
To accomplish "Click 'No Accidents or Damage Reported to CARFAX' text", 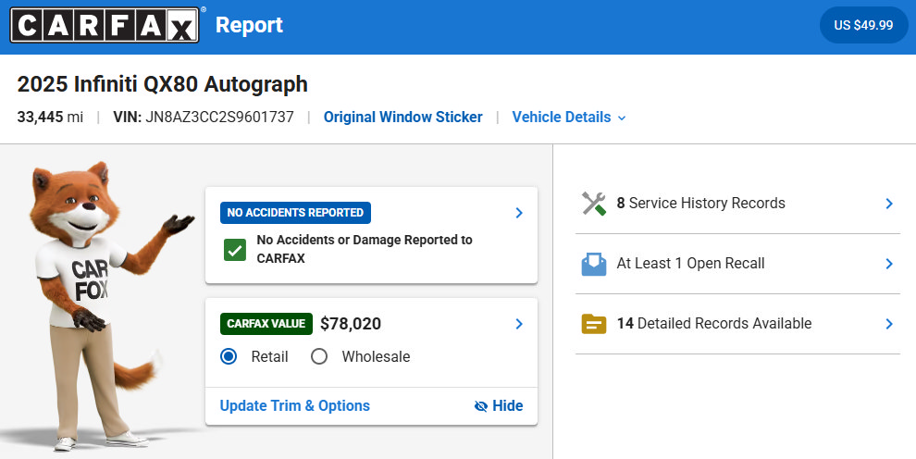I will [x=365, y=249].
